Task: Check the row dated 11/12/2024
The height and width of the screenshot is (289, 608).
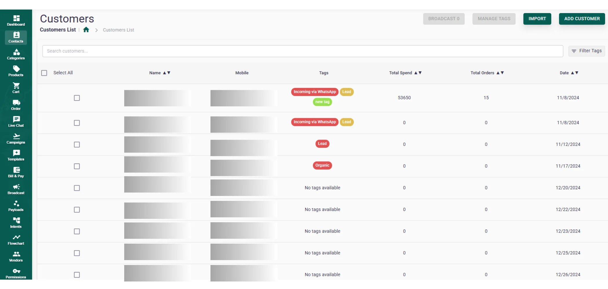Action: pos(77,144)
